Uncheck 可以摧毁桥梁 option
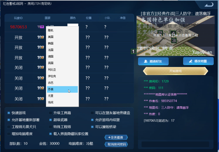The height and width of the screenshot is (152, 219). pos(92,127)
